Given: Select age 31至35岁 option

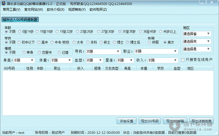Looking at the screenshot, I should 127,32.
